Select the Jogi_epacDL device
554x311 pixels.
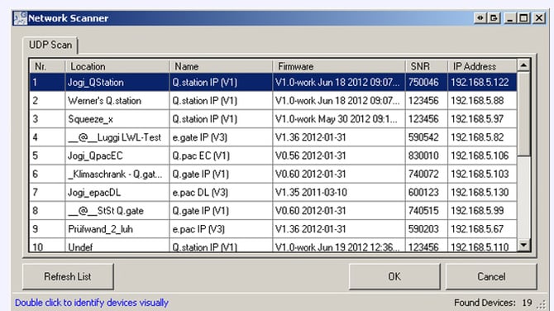(x=273, y=193)
